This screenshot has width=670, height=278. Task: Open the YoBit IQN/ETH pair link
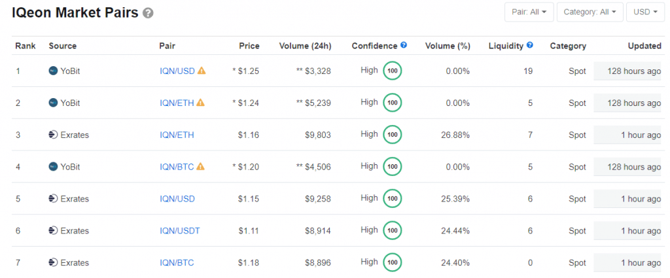(177, 103)
